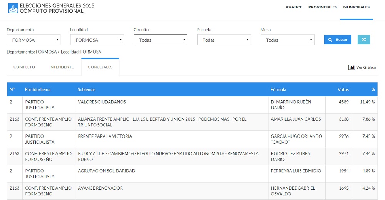The width and height of the screenshot is (385, 200).
Task: Click the Fórmula column header
Action: pos(278,89)
